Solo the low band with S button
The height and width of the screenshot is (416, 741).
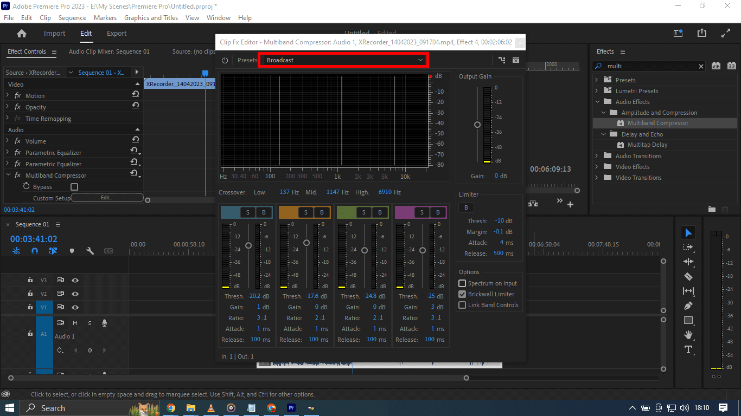tap(248, 212)
